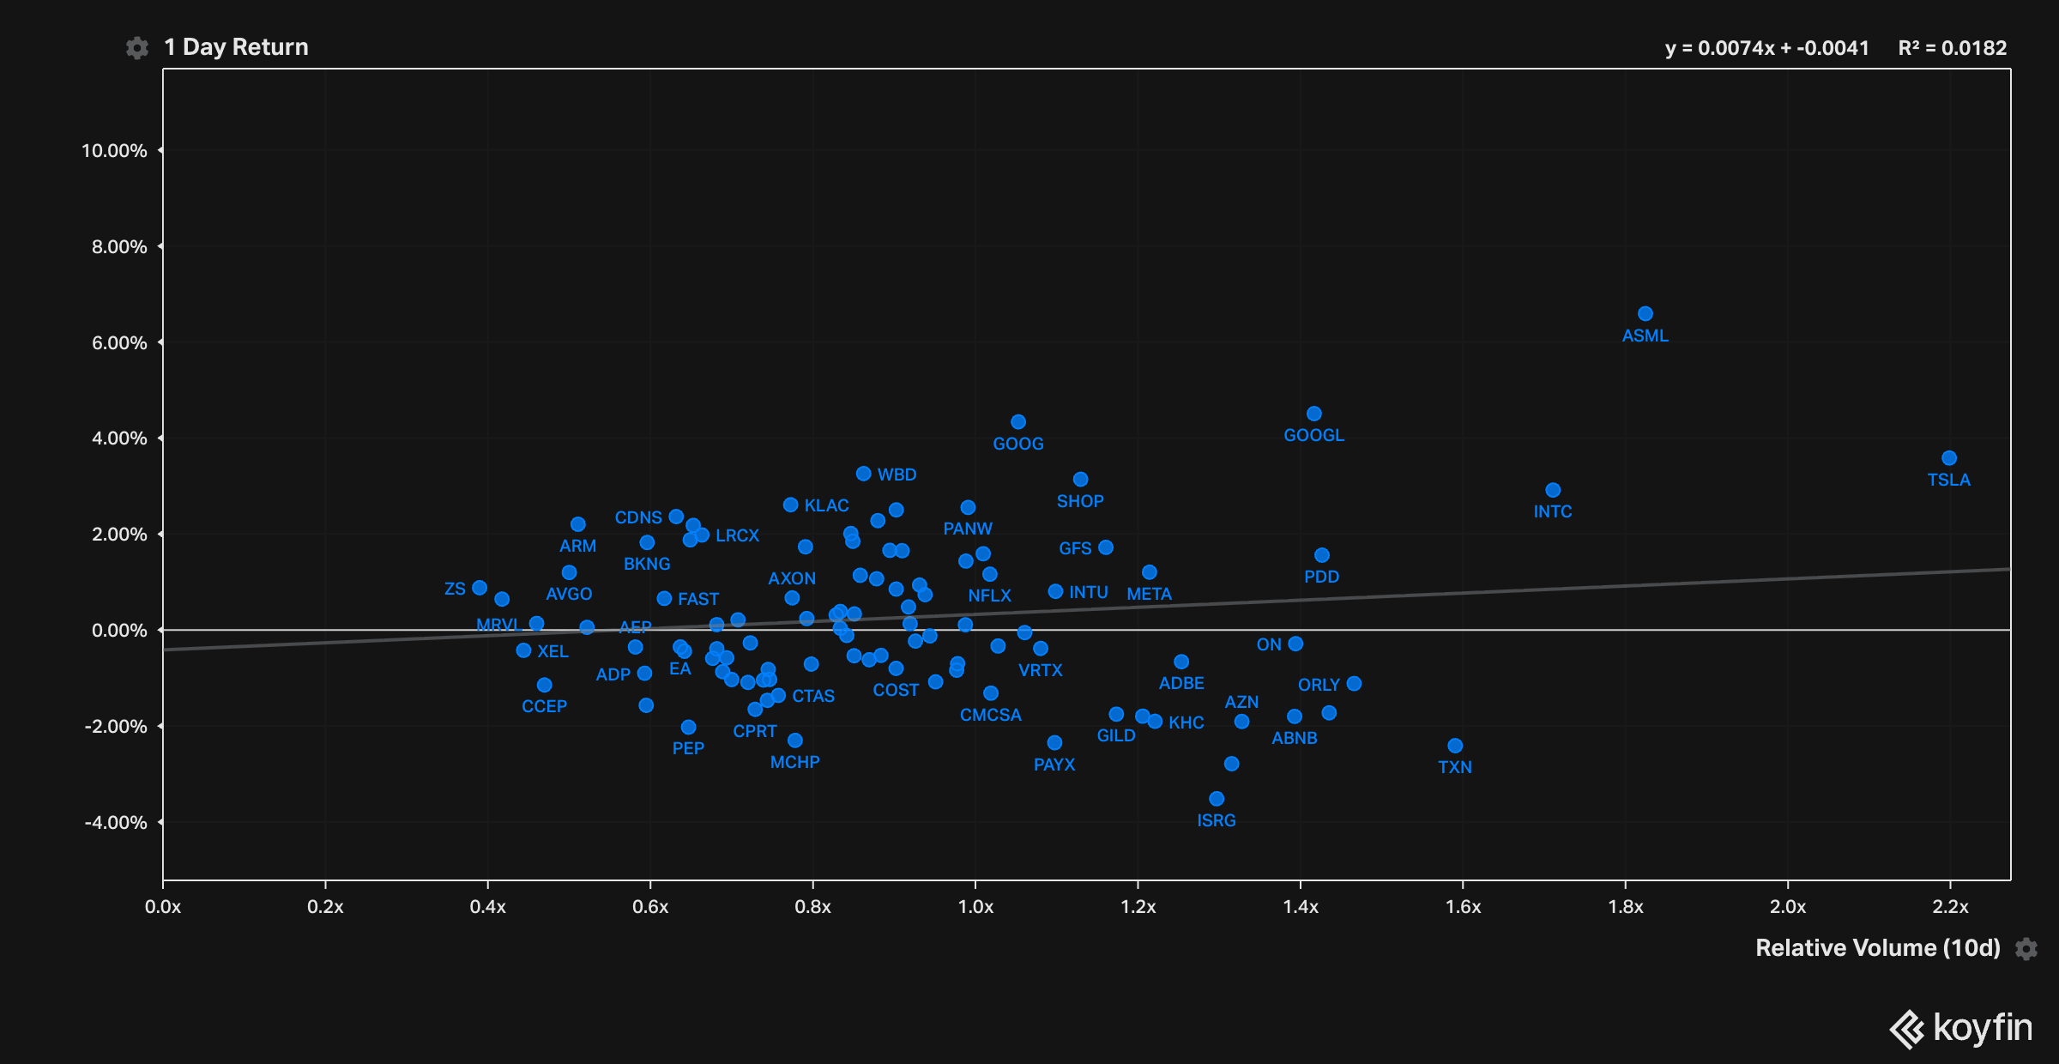Click the Koyfin logo
Viewport: 2059px width, 1064px height.
[1961, 1028]
